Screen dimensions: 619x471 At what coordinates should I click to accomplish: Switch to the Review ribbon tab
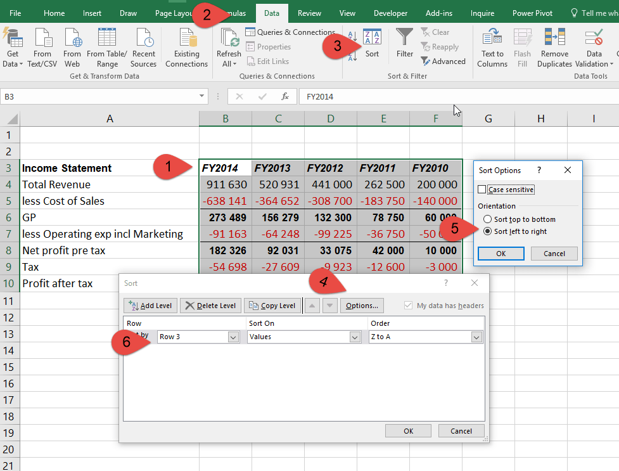[x=309, y=12]
